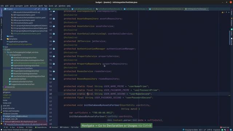Click the collapse-all icon in Project panel header
Viewport: 233px width, 131px height.
(39, 9)
